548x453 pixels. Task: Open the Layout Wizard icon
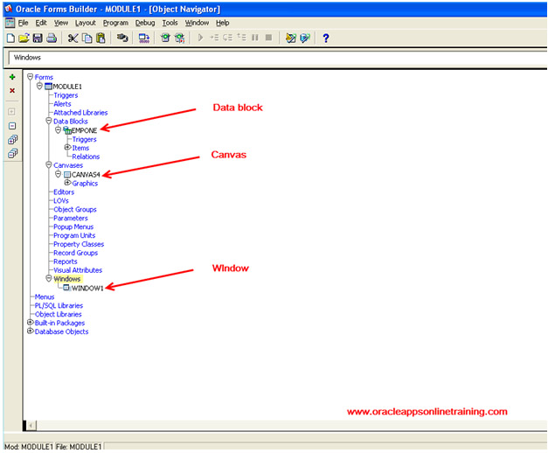305,38
